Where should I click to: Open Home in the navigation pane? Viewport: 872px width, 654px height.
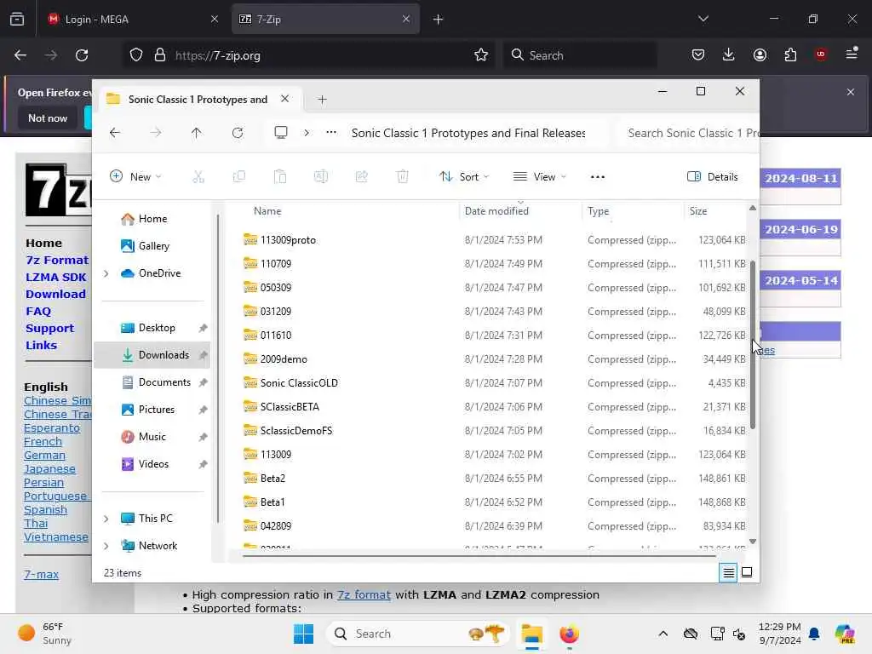pos(152,219)
